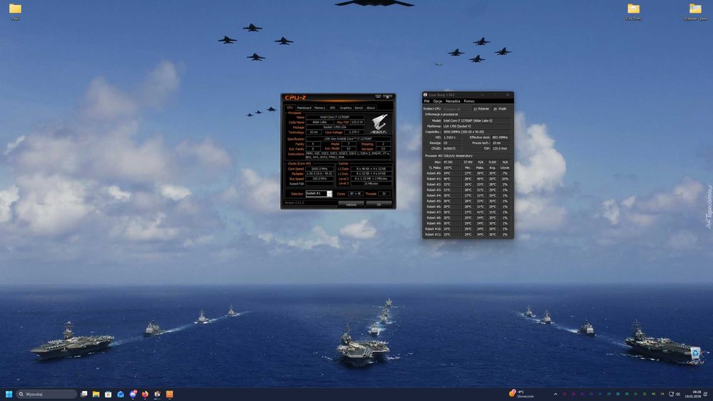Click the Core Voltage value in CPU-Z

pyautogui.click(x=354, y=132)
